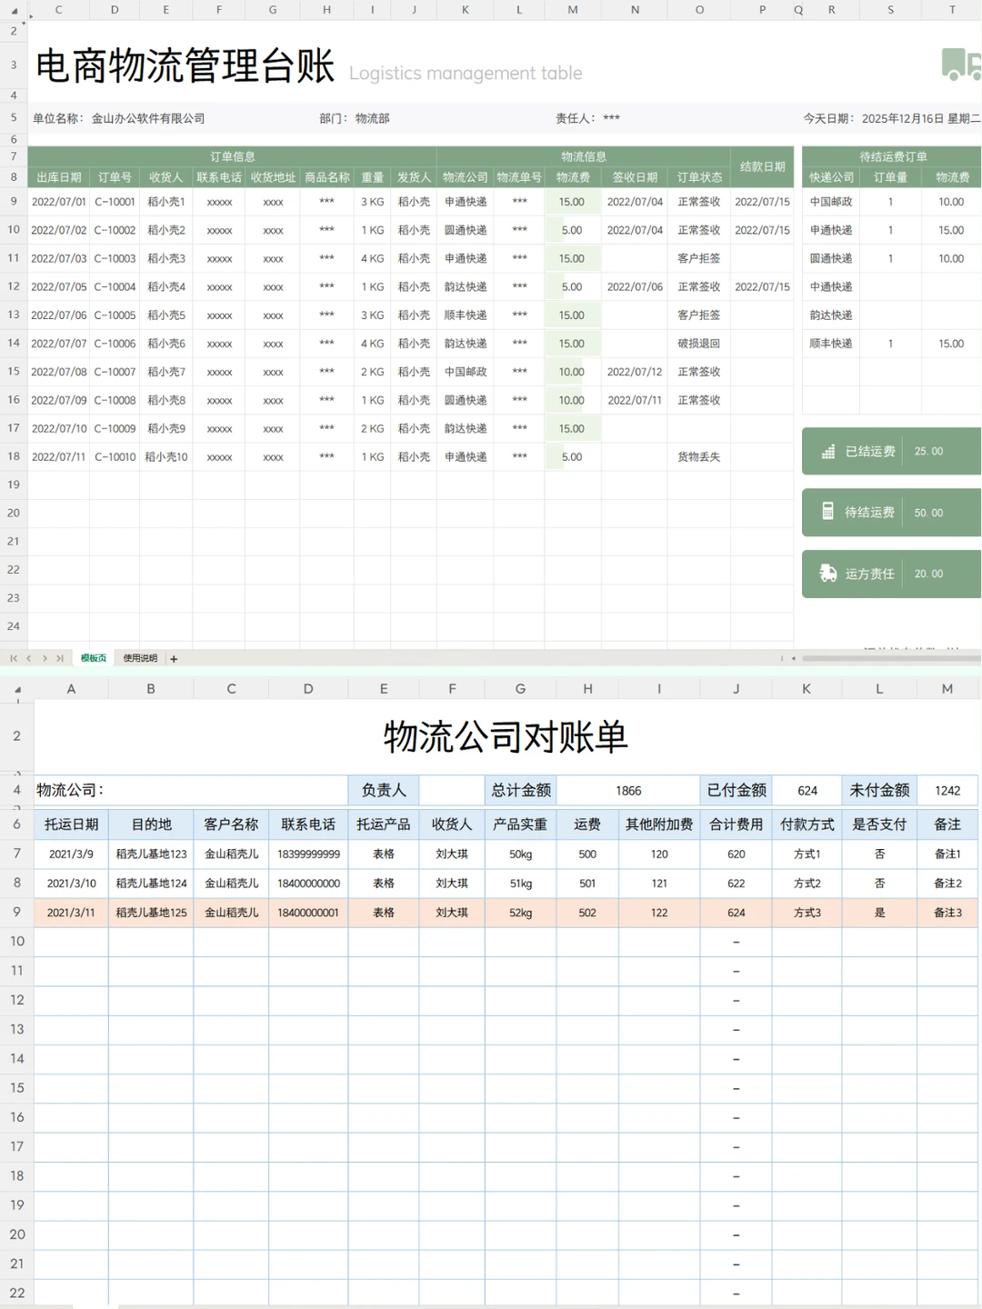Switch to the 使用说明 sheet tab
This screenshot has width=982, height=1309.
pyautogui.click(x=138, y=657)
